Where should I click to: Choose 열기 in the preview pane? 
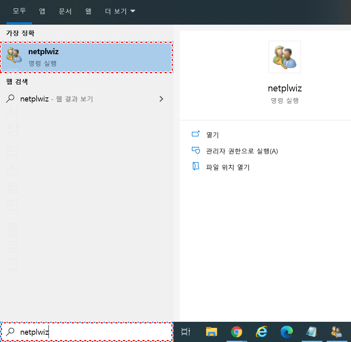212,135
